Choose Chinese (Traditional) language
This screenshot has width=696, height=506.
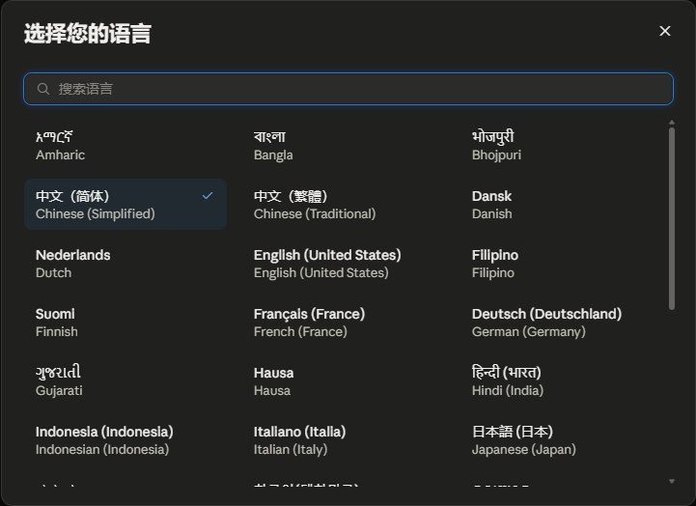point(344,205)
